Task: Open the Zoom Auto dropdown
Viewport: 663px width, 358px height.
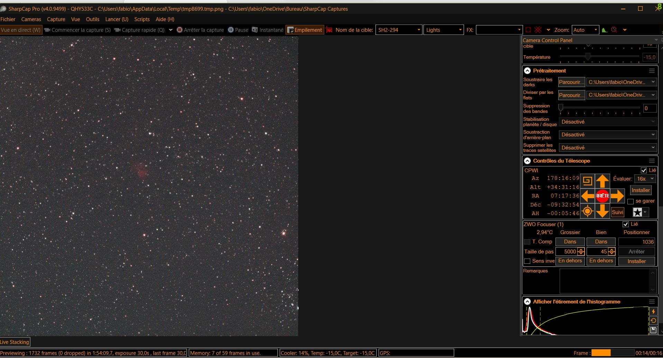Action: pyautogui.click(x=585, y=30)
